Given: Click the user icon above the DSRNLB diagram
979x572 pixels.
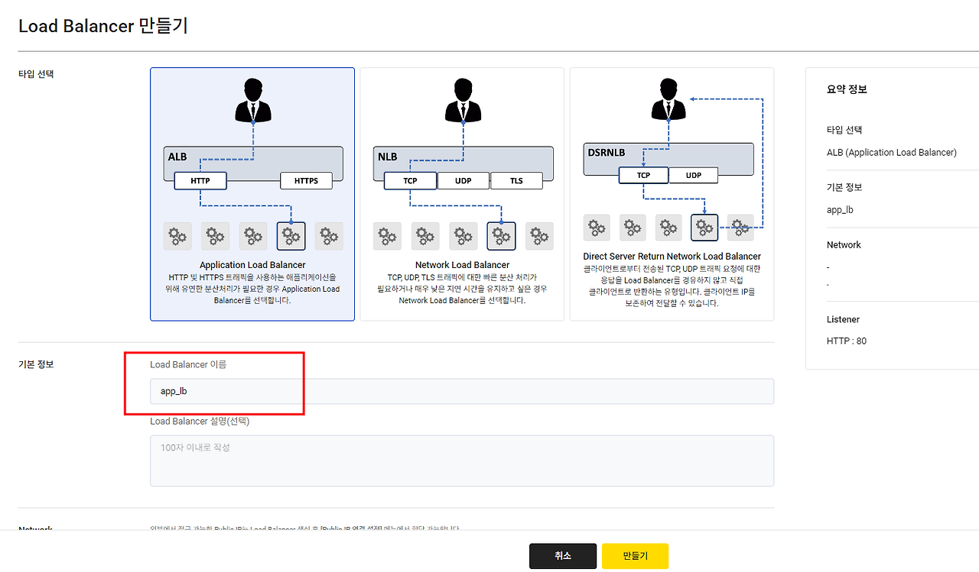Looking at the screenshot, I should [x=669, y=98].
